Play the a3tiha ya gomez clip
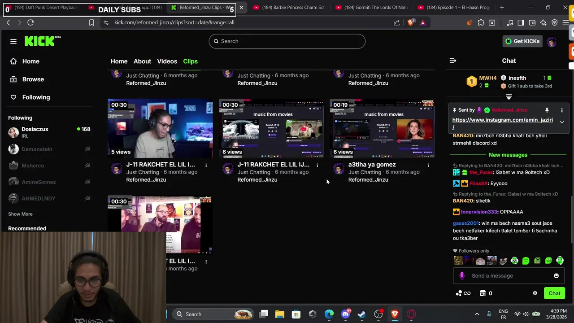Viewport: 574px width, 323px height. 382,129
